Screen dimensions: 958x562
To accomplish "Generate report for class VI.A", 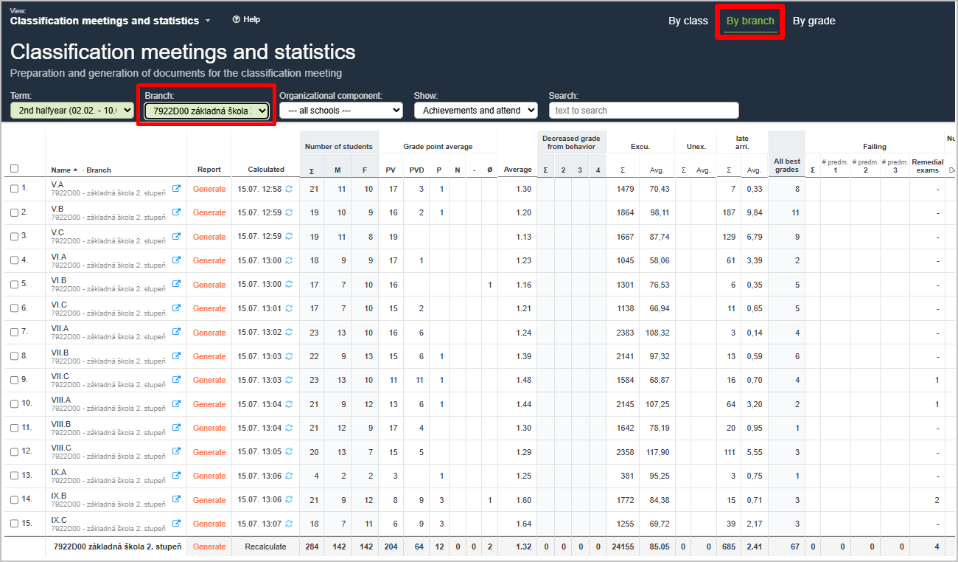I will [209, 260].
